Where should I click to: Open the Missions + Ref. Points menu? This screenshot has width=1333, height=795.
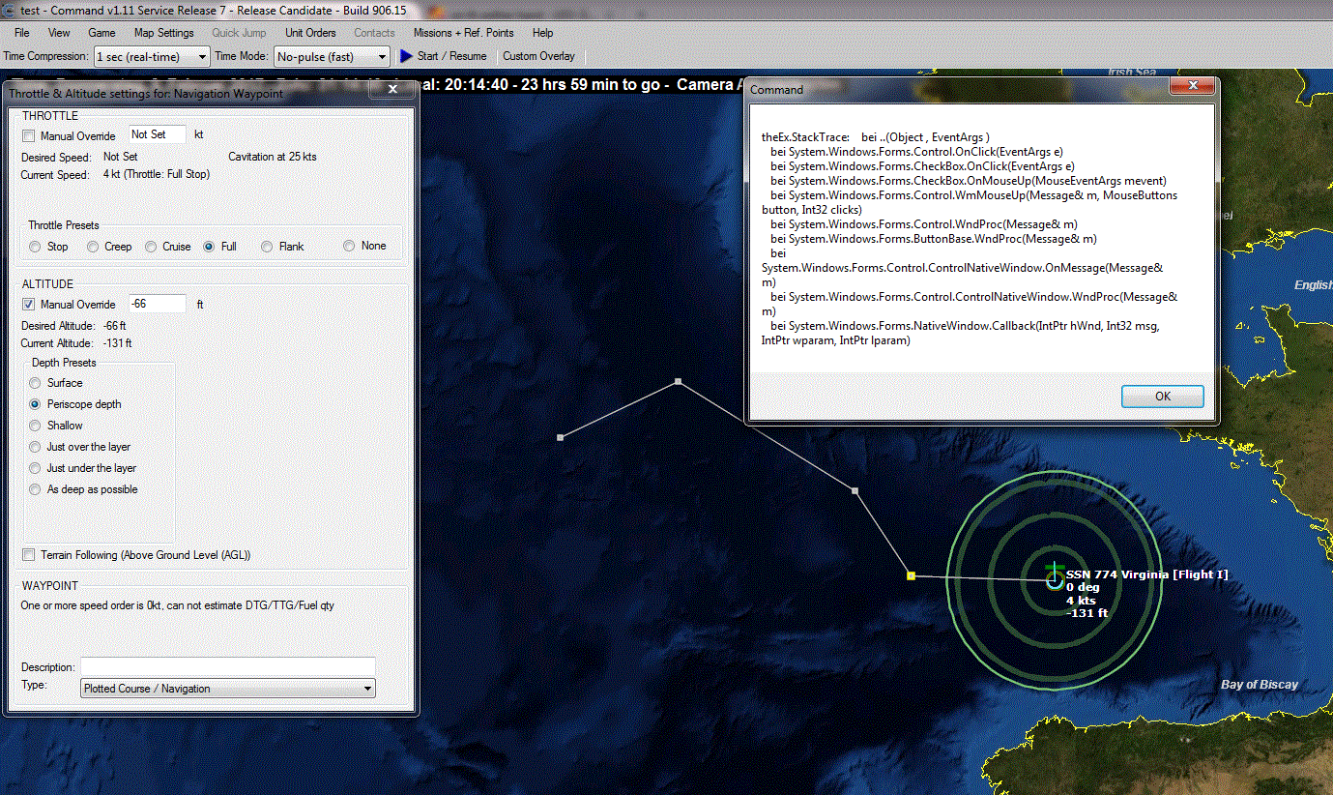pos(464,33)
